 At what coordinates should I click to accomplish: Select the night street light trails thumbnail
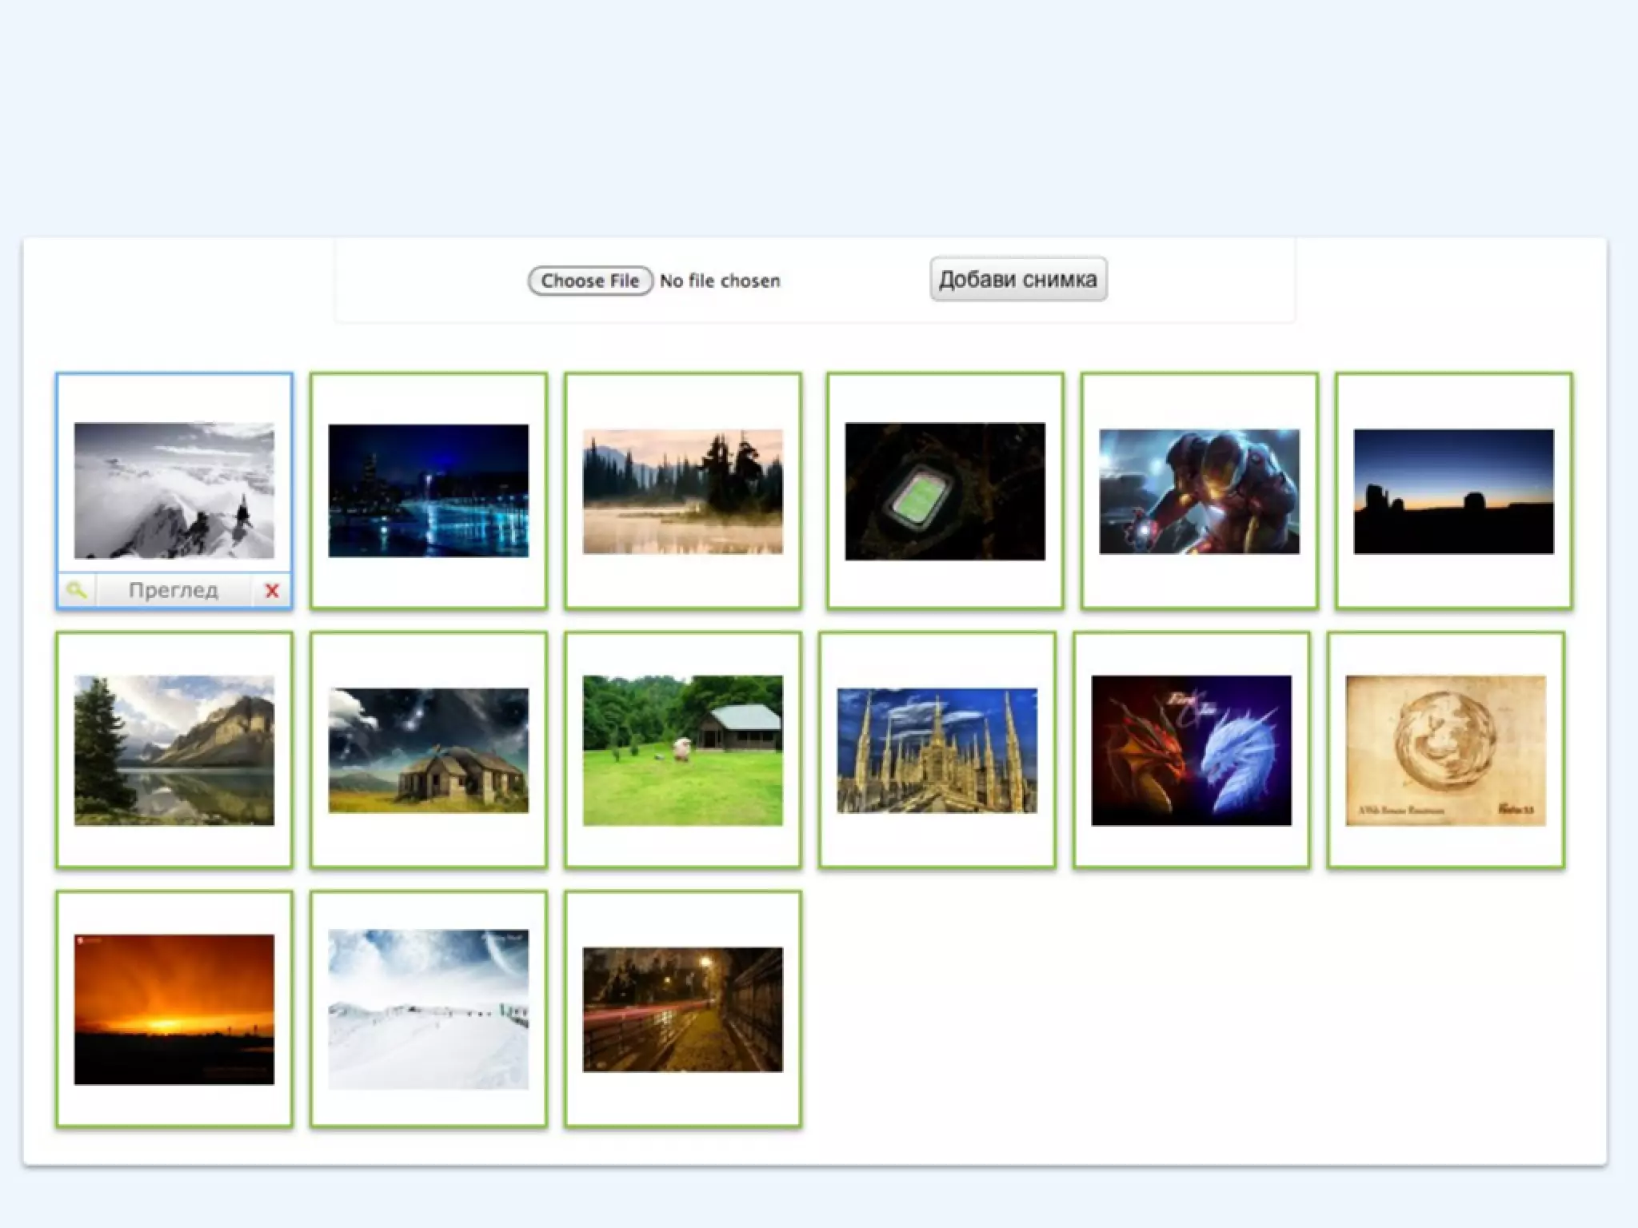click(682, 1009)
